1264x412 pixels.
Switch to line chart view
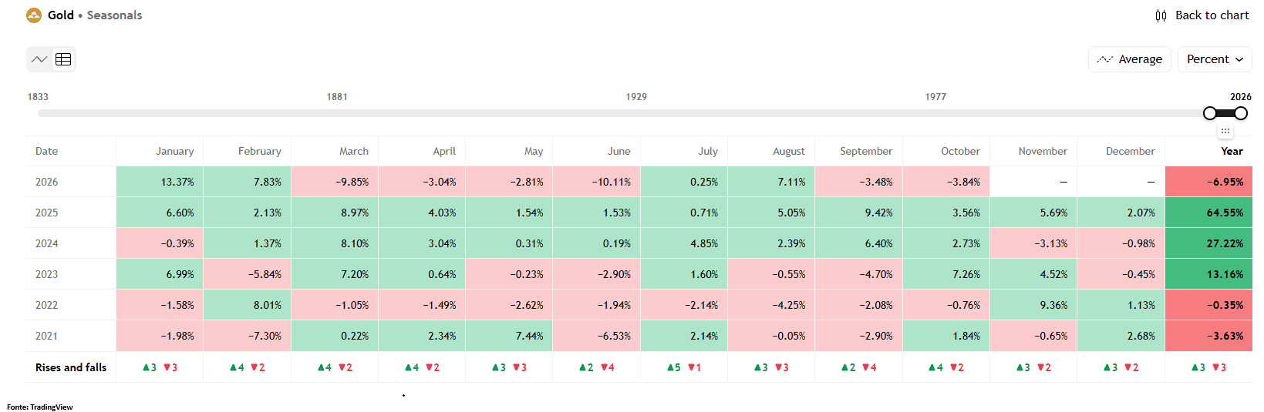(39, 59)
